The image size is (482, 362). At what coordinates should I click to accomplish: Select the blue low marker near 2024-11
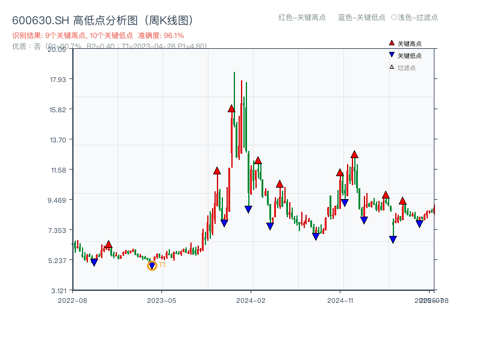tap(345, 202)
